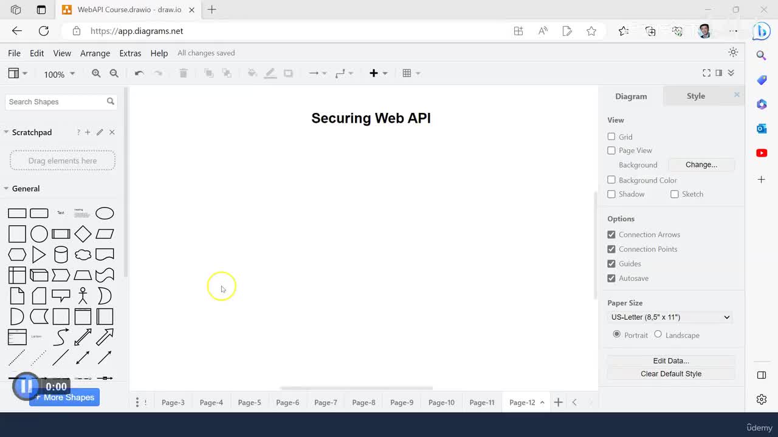
Task: Click the To Back toolbar icon
Action: (227, 73)
